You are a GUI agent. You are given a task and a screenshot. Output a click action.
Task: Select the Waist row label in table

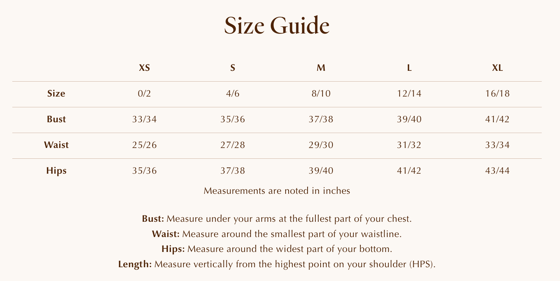(56, 145)
